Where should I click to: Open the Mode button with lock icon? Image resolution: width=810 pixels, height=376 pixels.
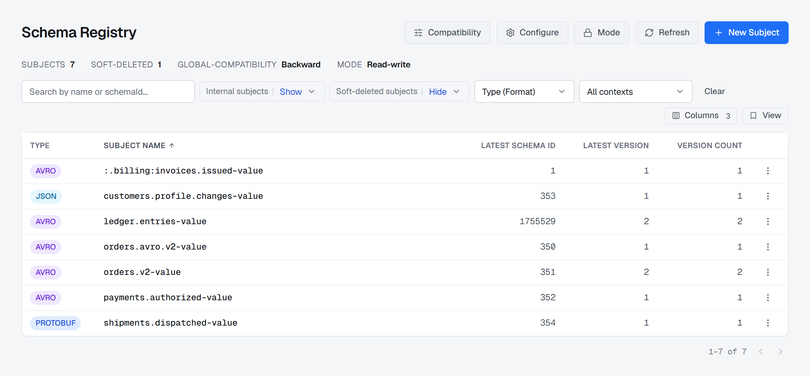click(x=601, y=33)
